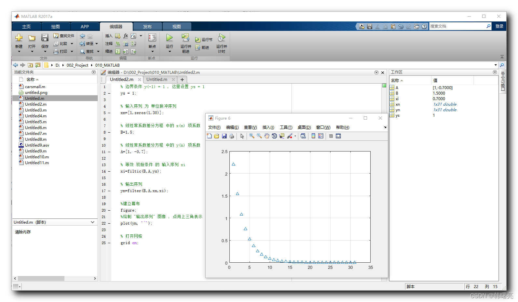The height and width of the screenshot is (302, 518).
Task: Select Brush data tool in Figure 6
Action: [x=290, y=136]
